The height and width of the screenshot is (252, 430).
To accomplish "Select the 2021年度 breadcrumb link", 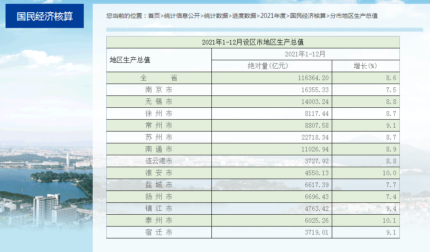I will tap(273, 16).
